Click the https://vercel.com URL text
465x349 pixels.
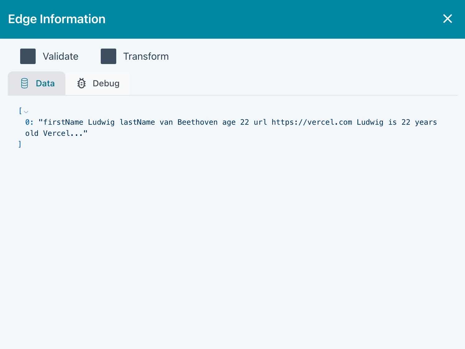[312, 123]
